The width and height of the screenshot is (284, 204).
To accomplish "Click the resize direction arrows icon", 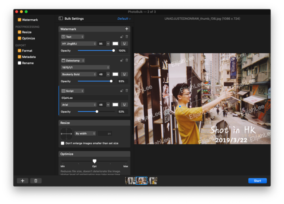I will 66,134.
